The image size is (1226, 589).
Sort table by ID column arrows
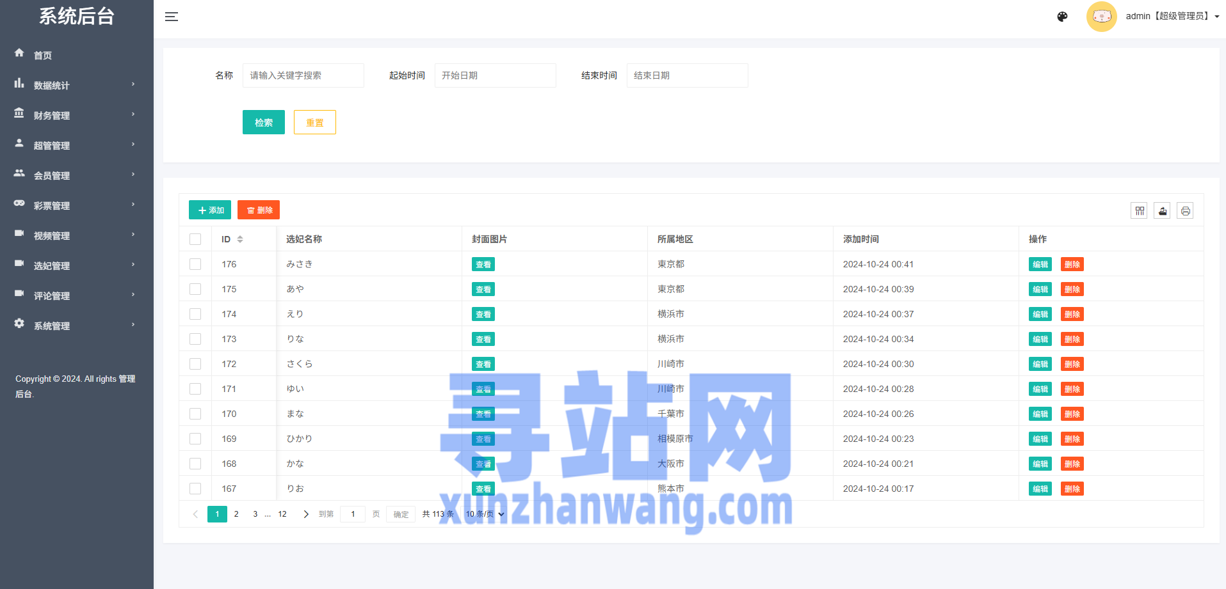tap(240, 239)
